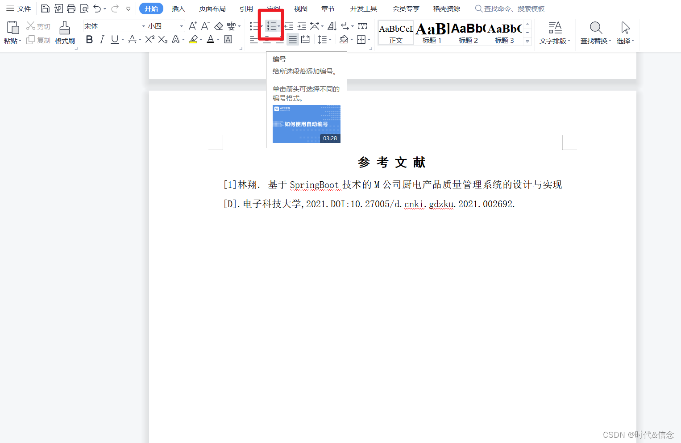
Task: Click the borders grid icon
Action: tap(361, 40)
